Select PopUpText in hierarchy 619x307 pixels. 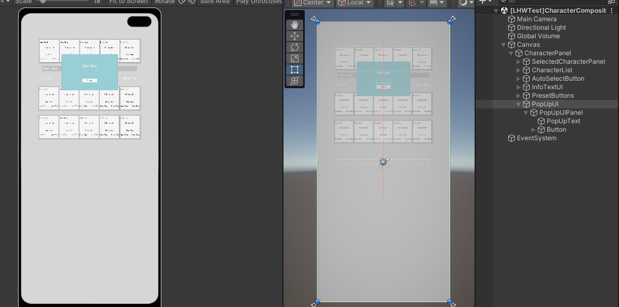563,121
